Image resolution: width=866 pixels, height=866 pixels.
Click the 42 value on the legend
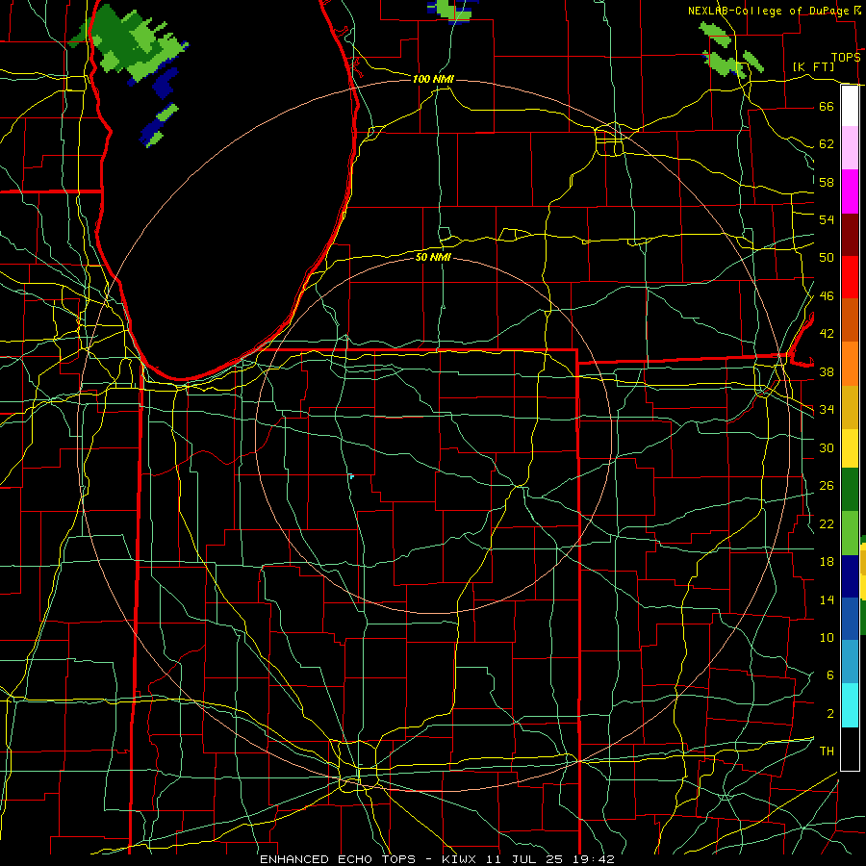point(827,333)
